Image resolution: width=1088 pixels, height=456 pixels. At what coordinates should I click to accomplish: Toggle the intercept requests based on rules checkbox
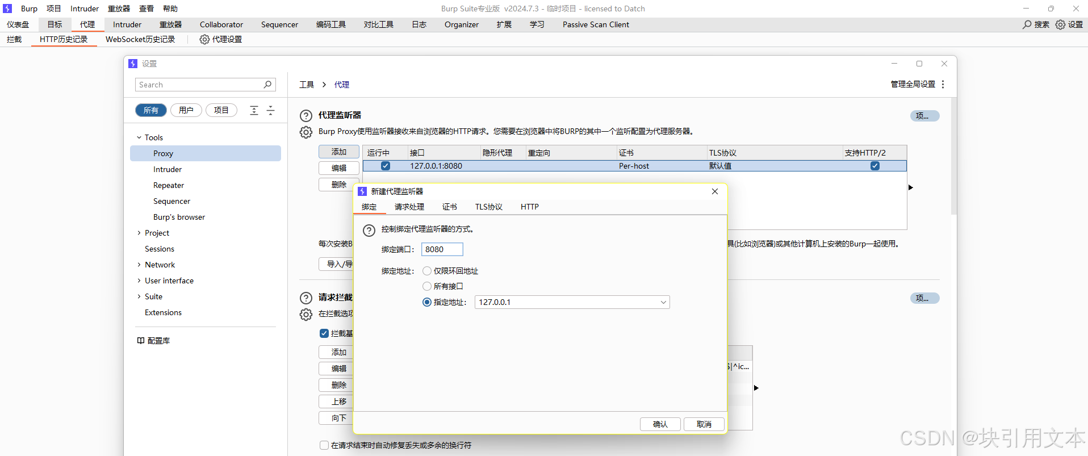coord(324,333)
